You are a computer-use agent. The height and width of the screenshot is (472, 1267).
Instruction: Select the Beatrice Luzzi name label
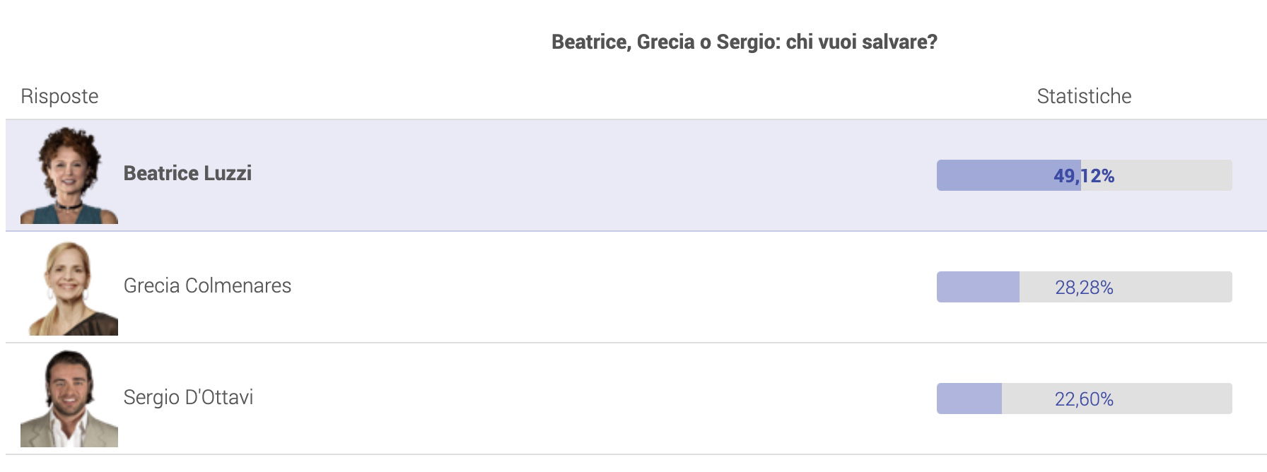pyautogui.click(x=187, y=174)
